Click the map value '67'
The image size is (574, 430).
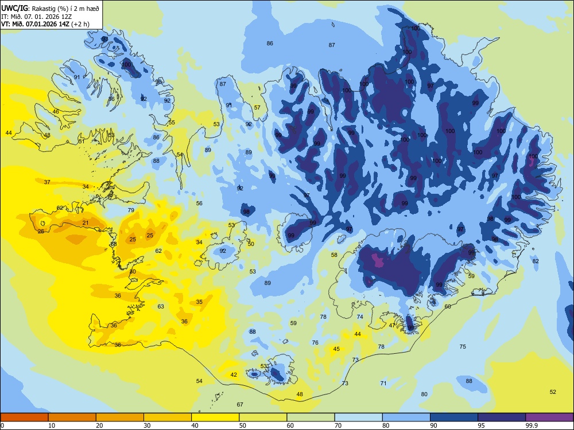click(240, 404)
